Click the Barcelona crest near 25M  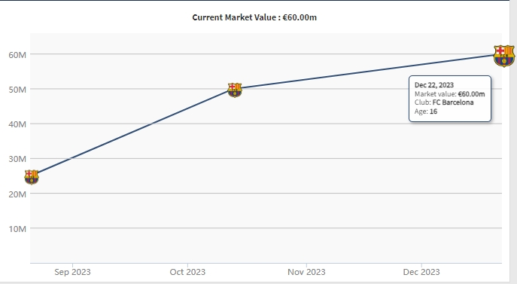(32, 177)
